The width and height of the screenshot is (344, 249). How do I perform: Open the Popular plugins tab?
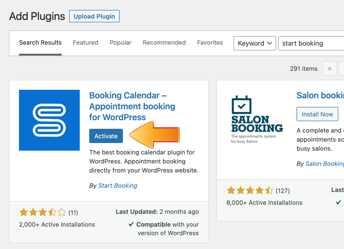pos(121,43)
